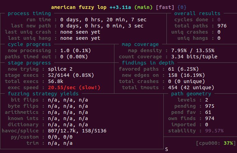Click the '[fast]' schedule label
Screen dimensions: 237x153
[x=165, y=7]
